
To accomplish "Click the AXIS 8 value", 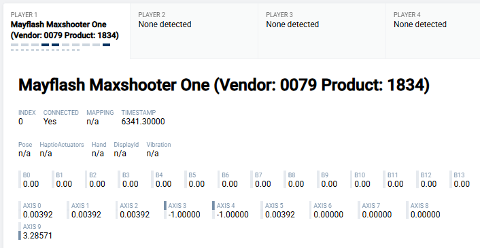I will coord(426,215).
